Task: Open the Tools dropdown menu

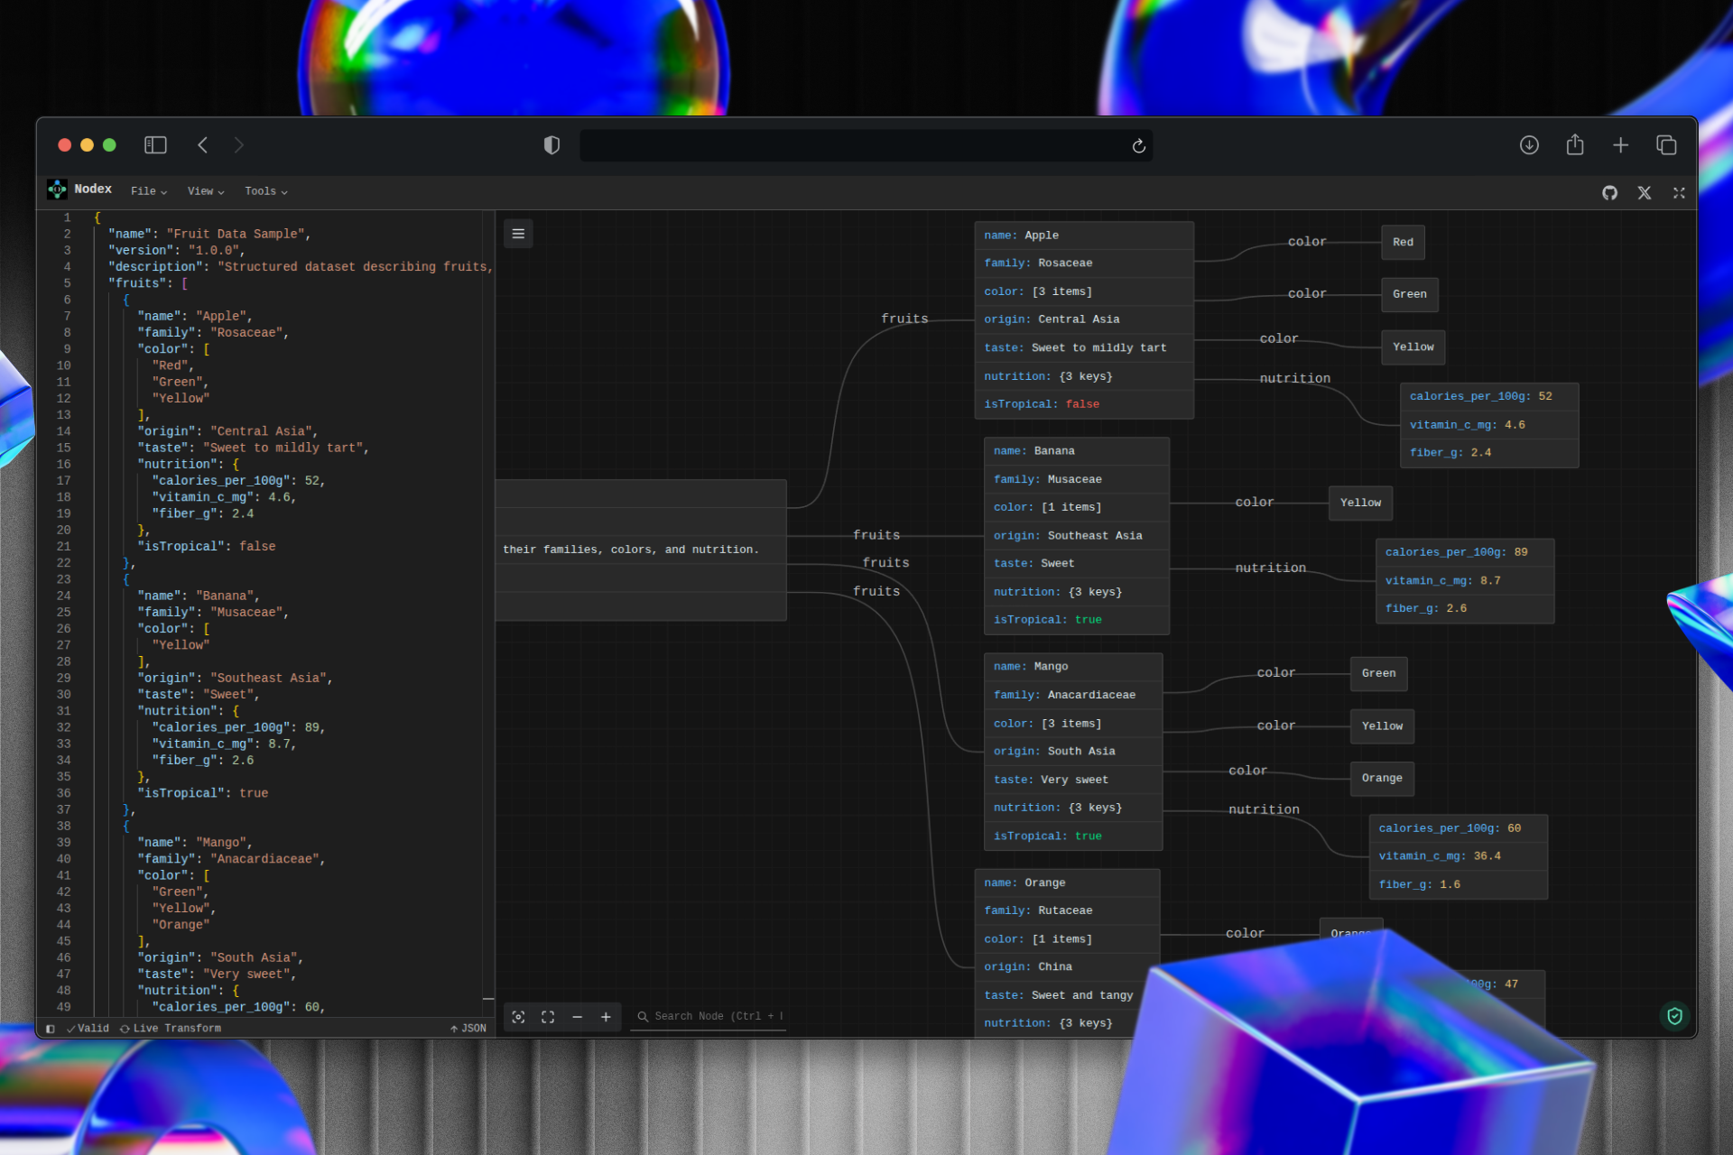Action: (x=265, y=191)
